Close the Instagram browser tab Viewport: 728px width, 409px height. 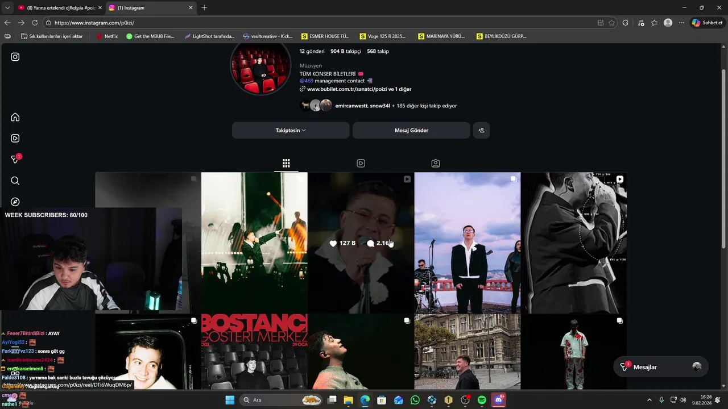(x=191, y=8)
